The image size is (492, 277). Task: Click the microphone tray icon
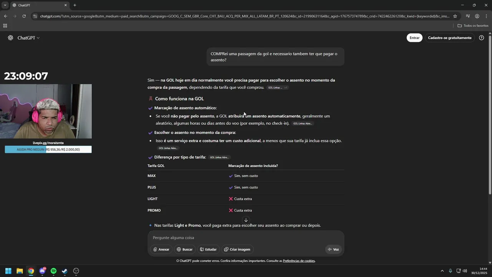point(450,271)
